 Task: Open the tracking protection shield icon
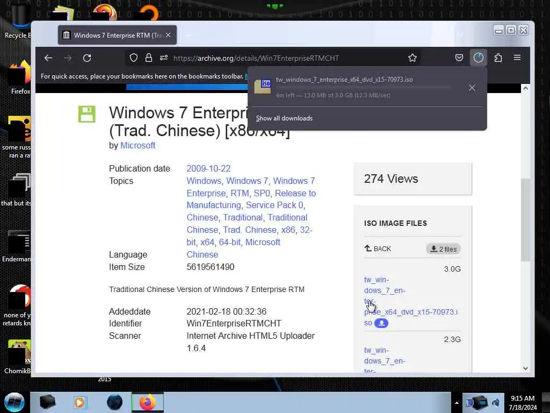134,58
